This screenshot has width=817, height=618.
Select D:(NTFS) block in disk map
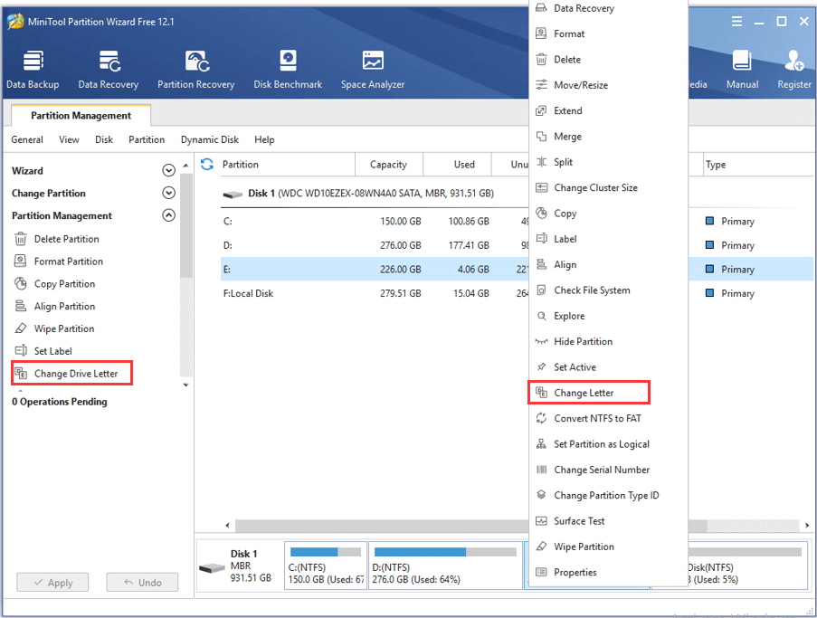point(445,566)
